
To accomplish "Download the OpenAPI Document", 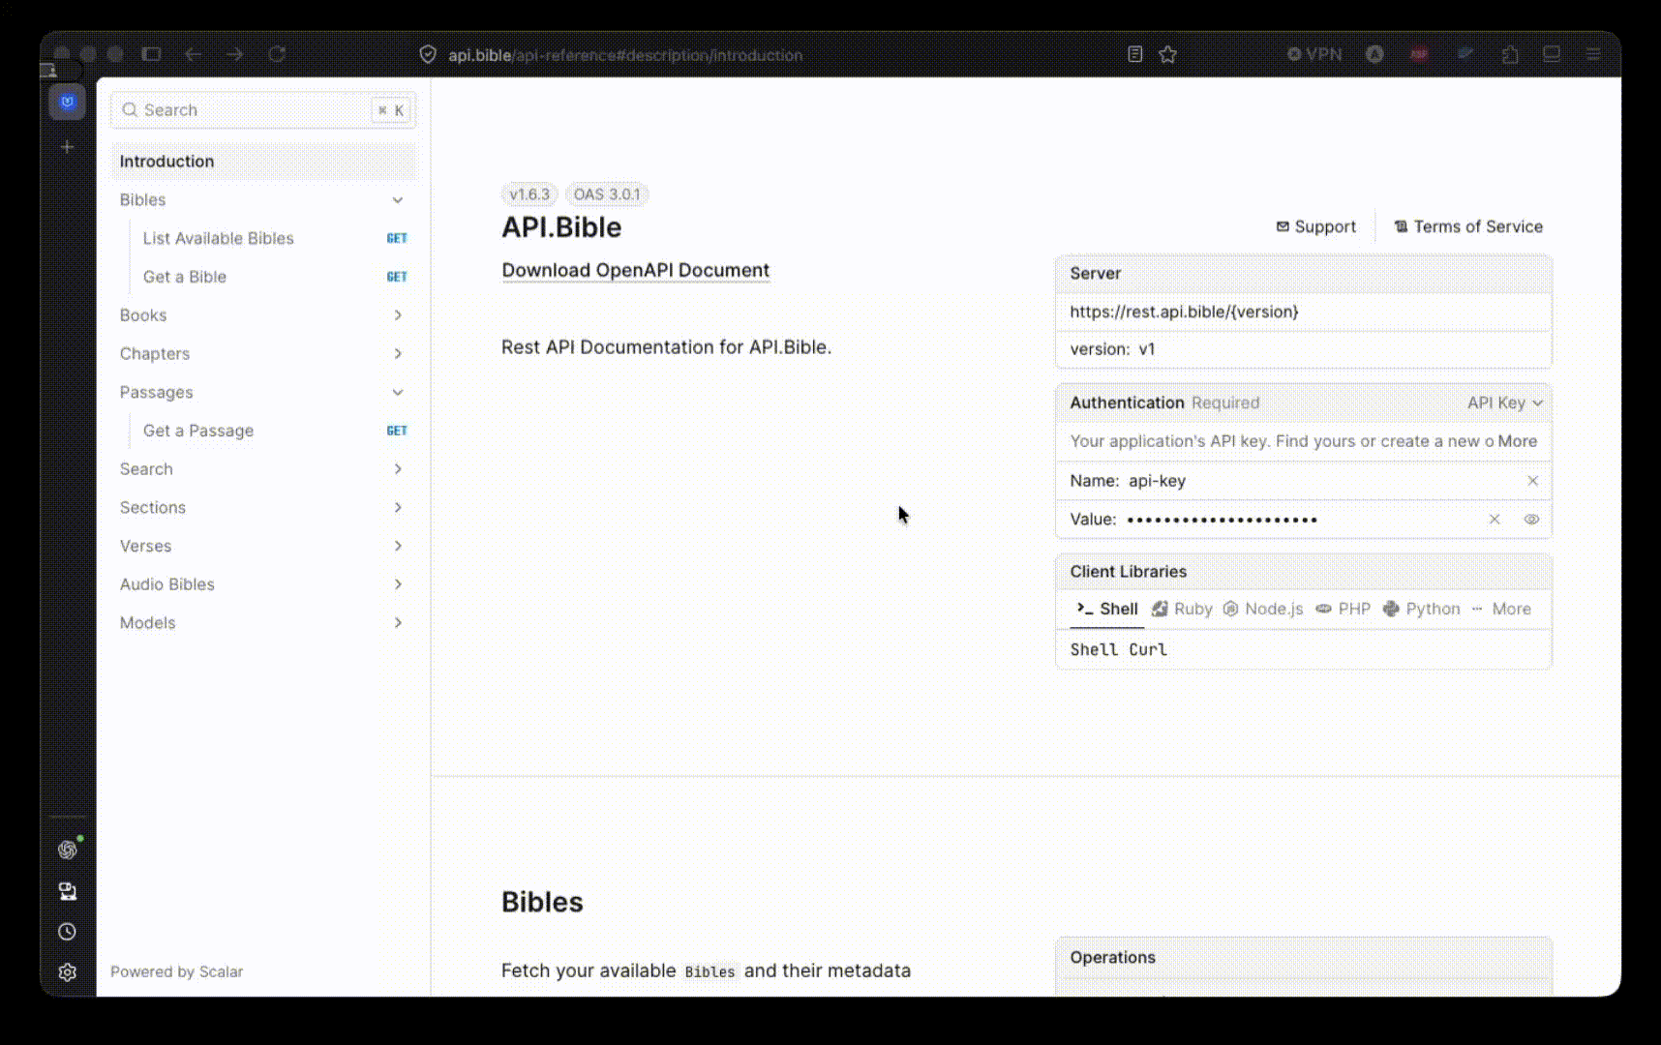I will 636,271.
